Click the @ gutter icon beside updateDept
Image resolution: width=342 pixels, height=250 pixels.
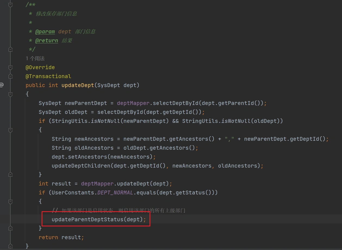pos(2,85)
